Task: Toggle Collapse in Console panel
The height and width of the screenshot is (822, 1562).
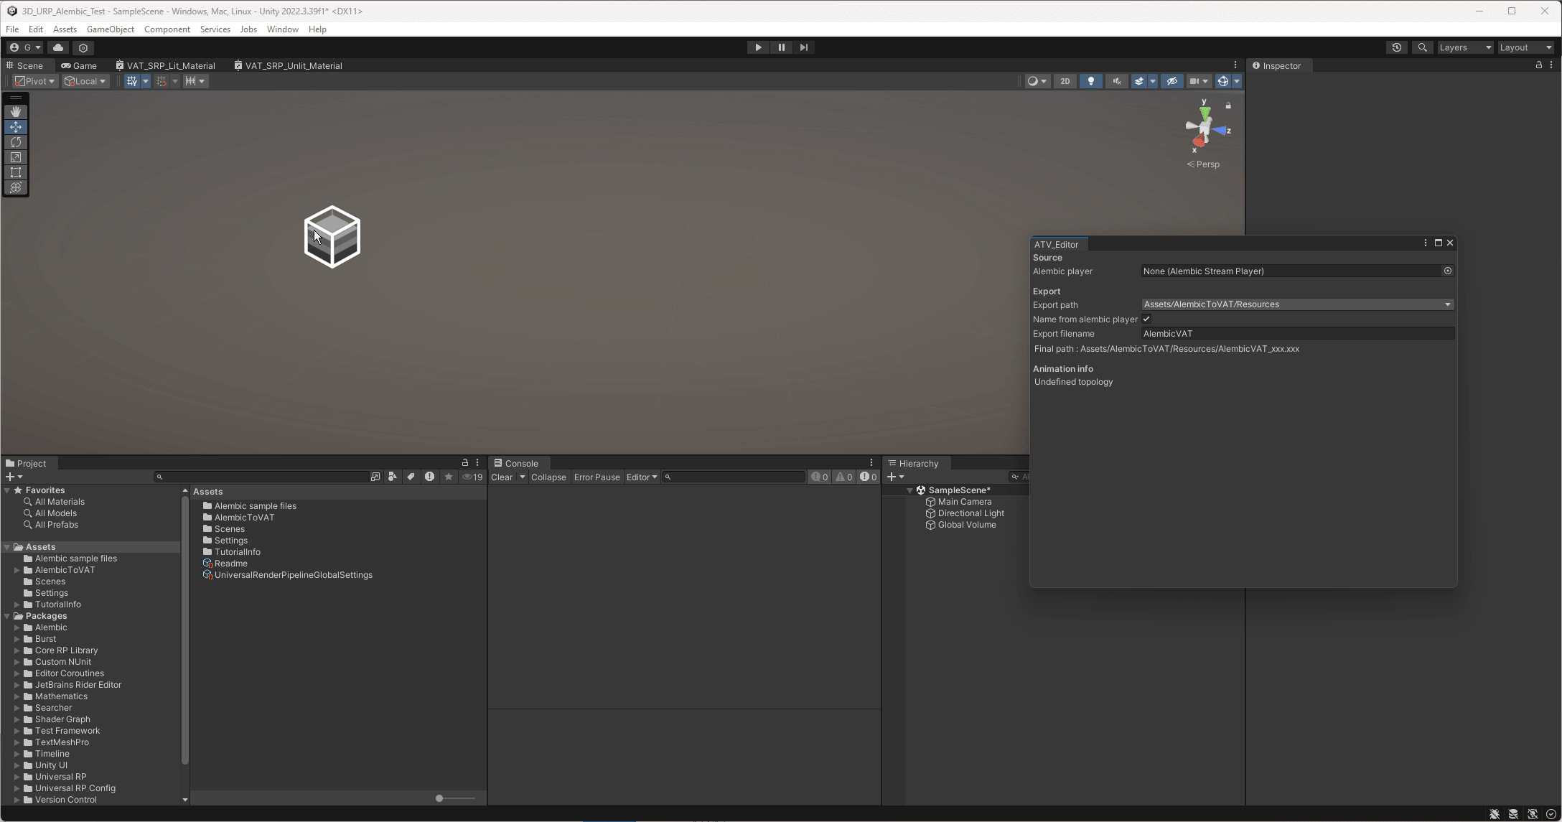Action: point(548,477)
